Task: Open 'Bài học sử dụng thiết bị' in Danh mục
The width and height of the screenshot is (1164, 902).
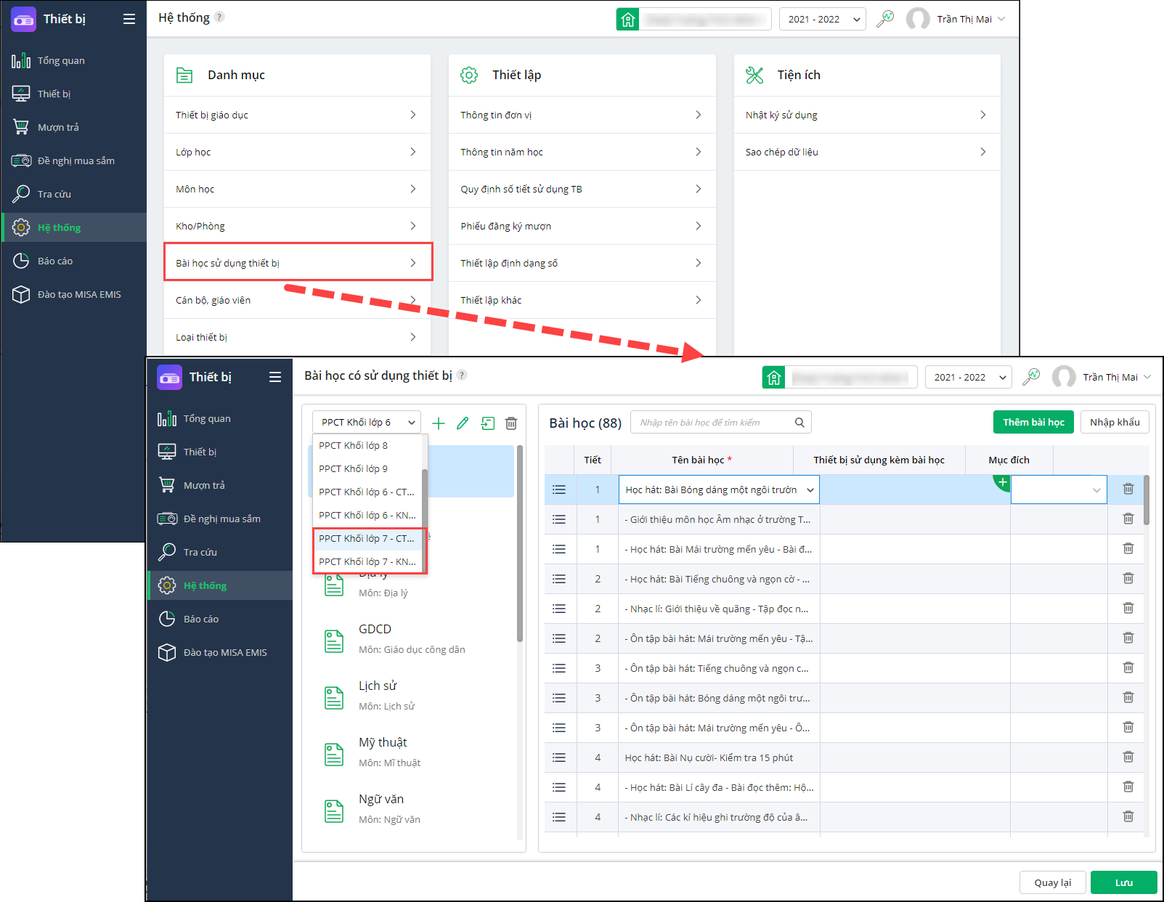Action: pos(298,263)
